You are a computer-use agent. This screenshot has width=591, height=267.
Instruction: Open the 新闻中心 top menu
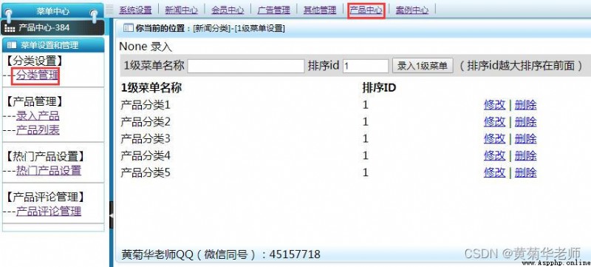tap(181, 10)
